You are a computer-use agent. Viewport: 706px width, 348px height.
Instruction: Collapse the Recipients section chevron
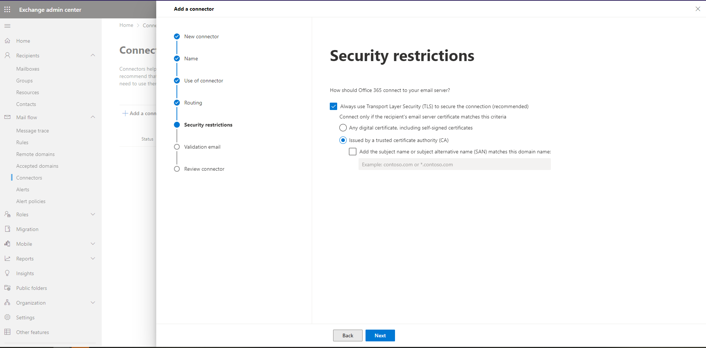(93, 56)
